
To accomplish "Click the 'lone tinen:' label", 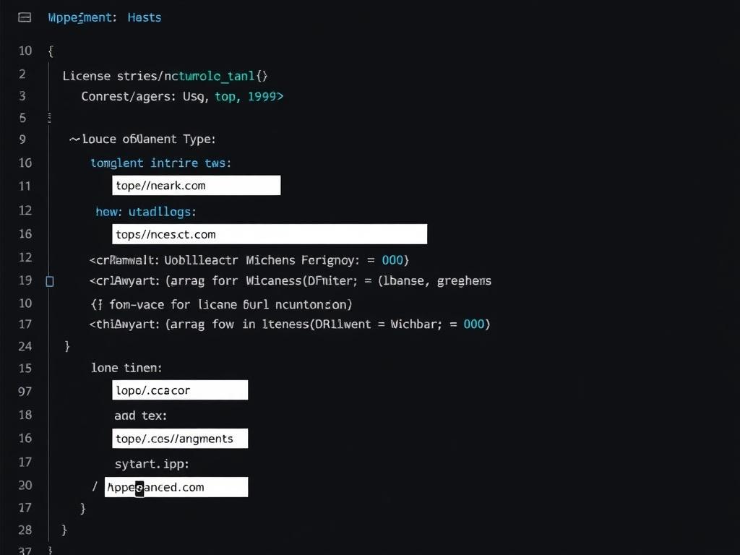I will click(126, 368).
